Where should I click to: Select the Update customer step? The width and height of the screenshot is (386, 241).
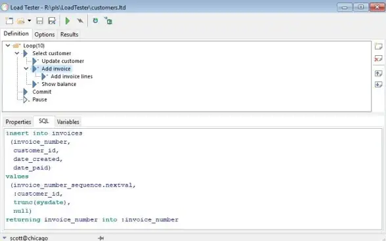point(63,61)
